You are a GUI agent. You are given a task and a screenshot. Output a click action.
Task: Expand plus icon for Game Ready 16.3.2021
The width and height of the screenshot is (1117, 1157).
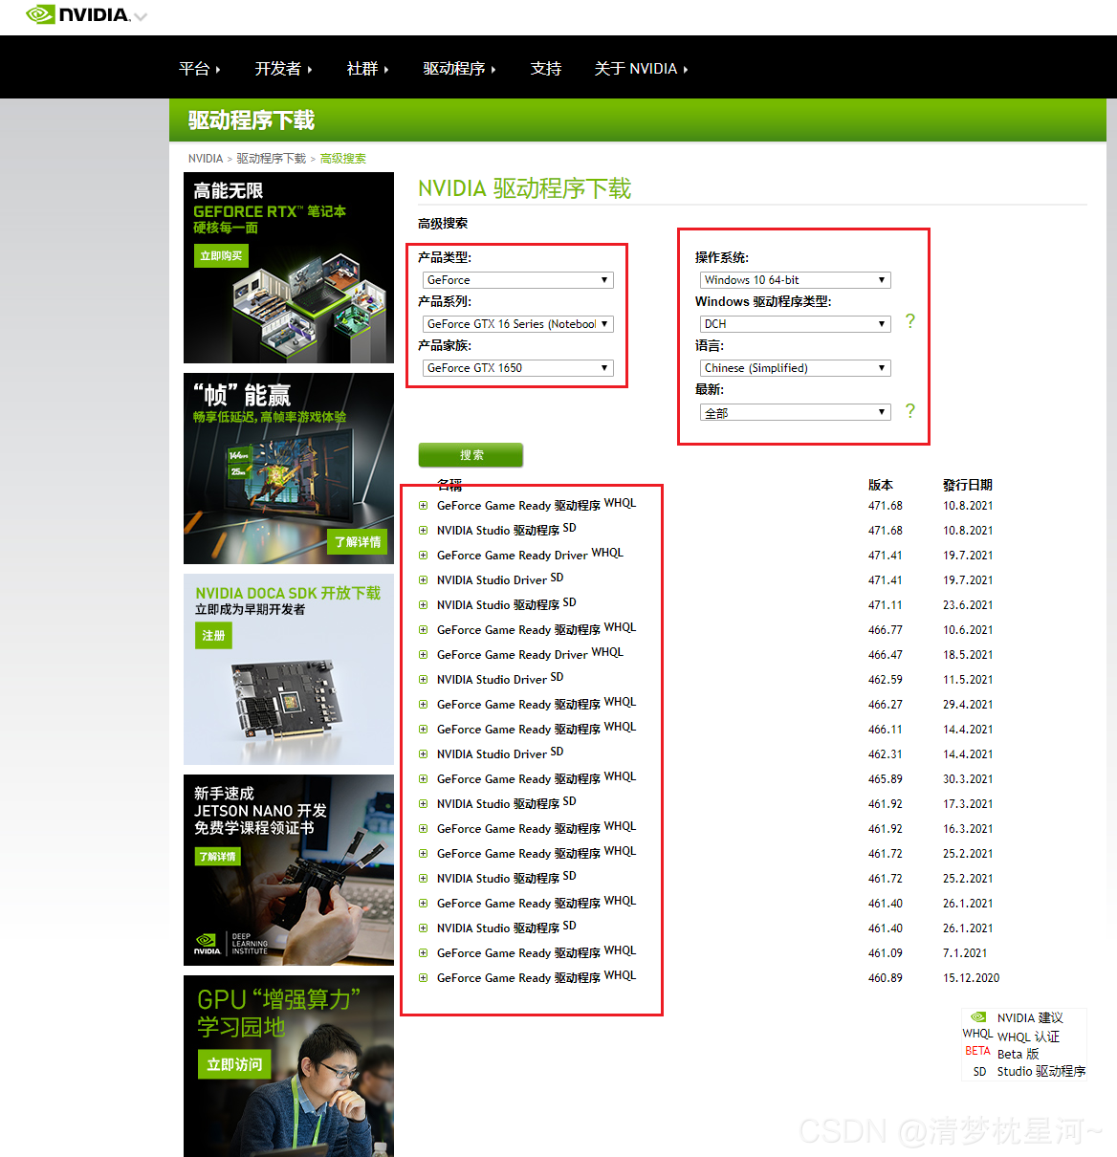[423, 829]
